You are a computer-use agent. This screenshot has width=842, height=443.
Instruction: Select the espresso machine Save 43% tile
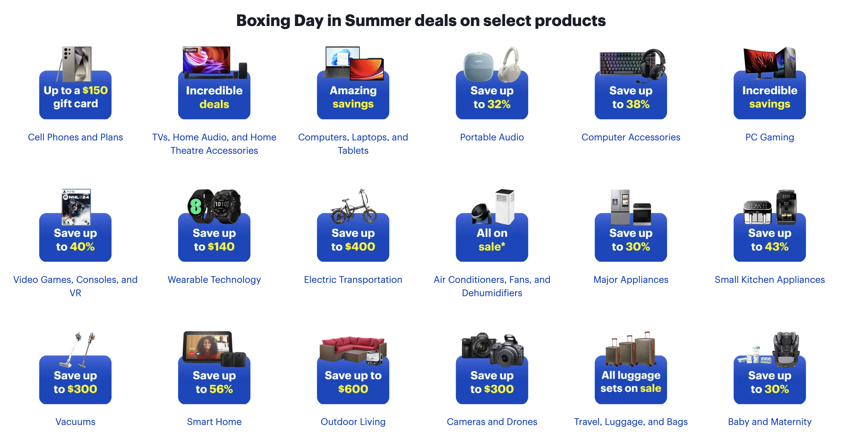pyautogui.click(x=770, y=226)
